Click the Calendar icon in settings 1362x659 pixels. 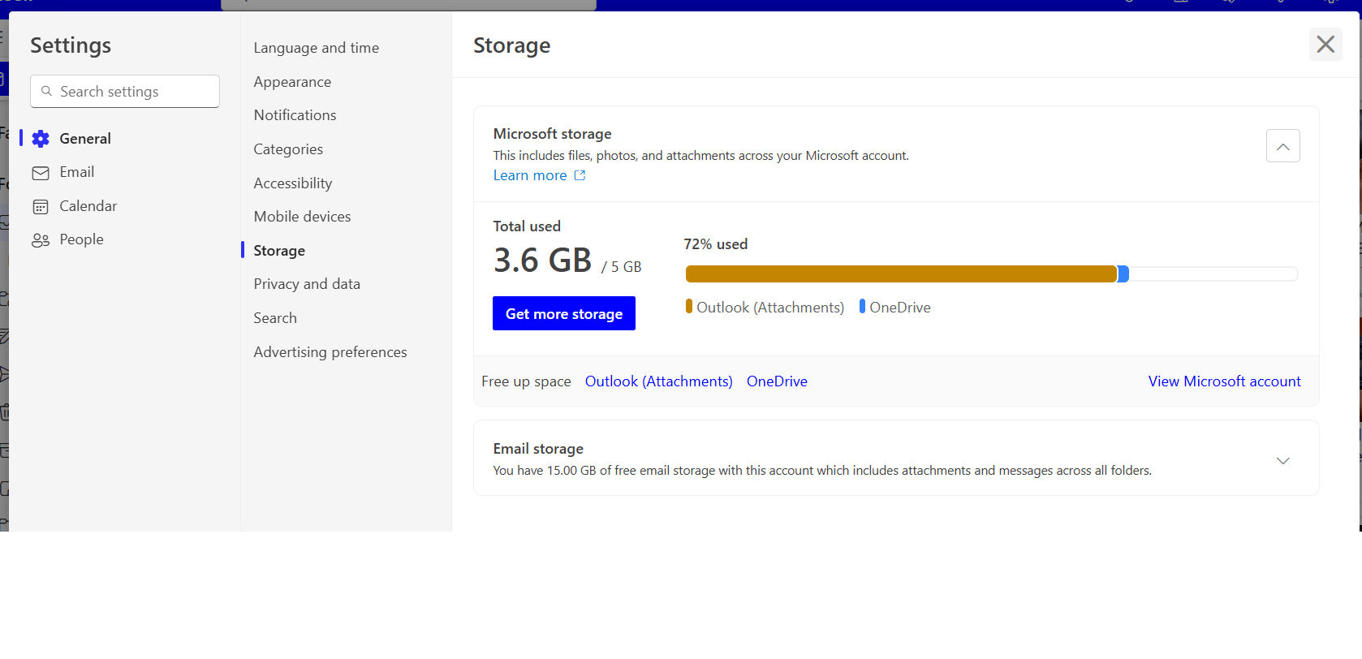click(x=41, y=207)
